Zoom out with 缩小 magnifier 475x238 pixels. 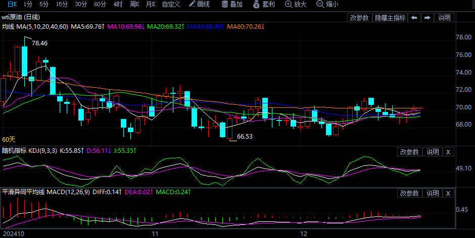(327, 4)
